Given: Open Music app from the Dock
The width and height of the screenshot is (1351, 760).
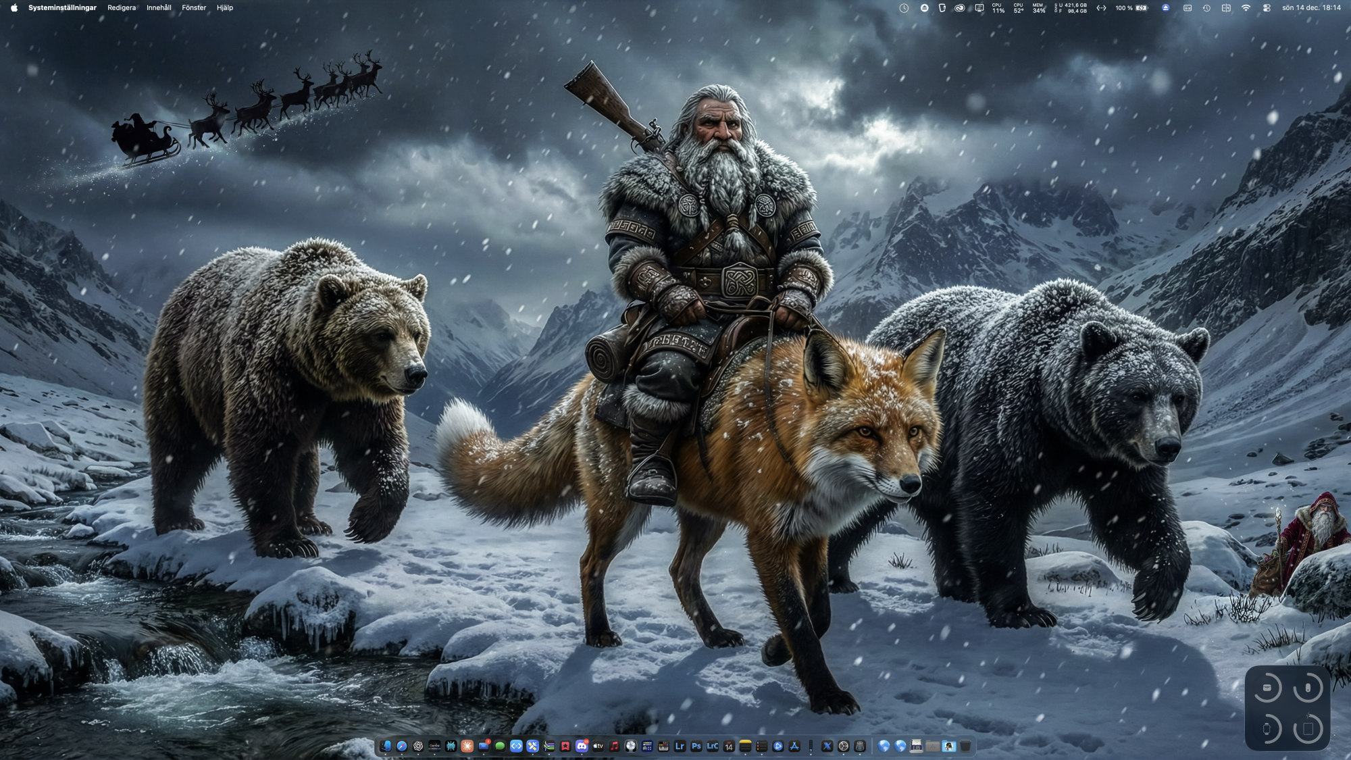Looking at the screenshot, I should (614, 746).
